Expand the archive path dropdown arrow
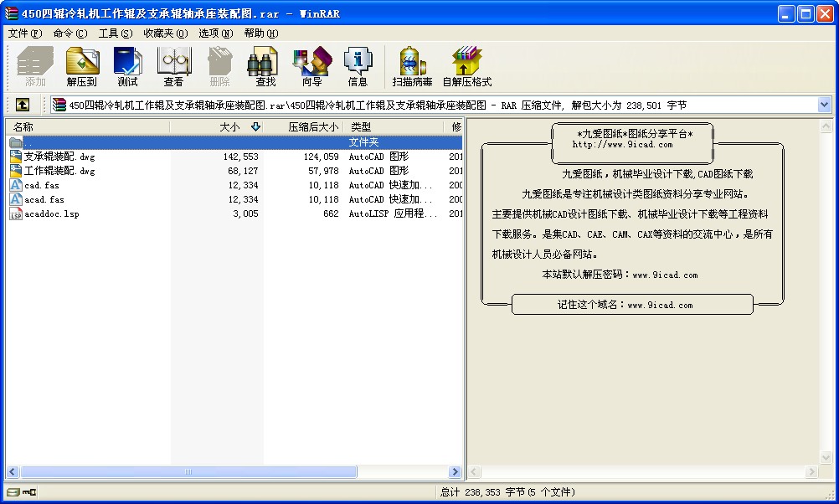 pyautogui.click(x=824, y=105)
